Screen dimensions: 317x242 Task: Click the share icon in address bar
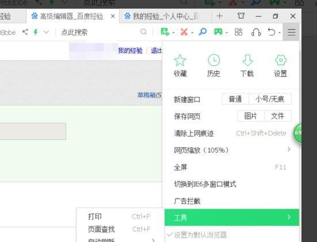click(x=25, y=32)
